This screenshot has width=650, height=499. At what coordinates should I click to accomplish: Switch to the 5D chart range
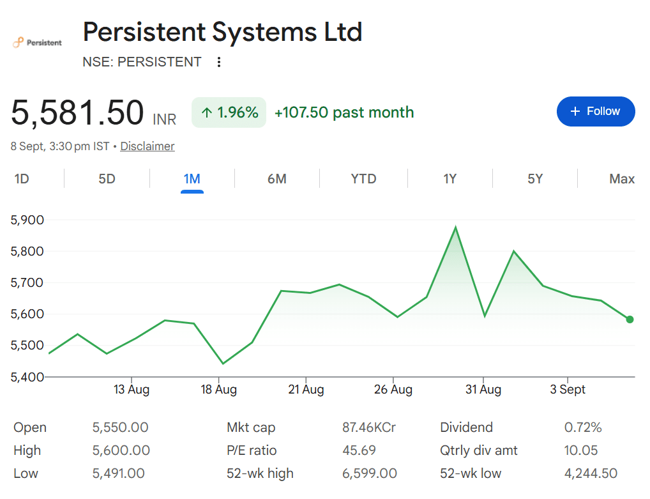click(x=107, y=179)
